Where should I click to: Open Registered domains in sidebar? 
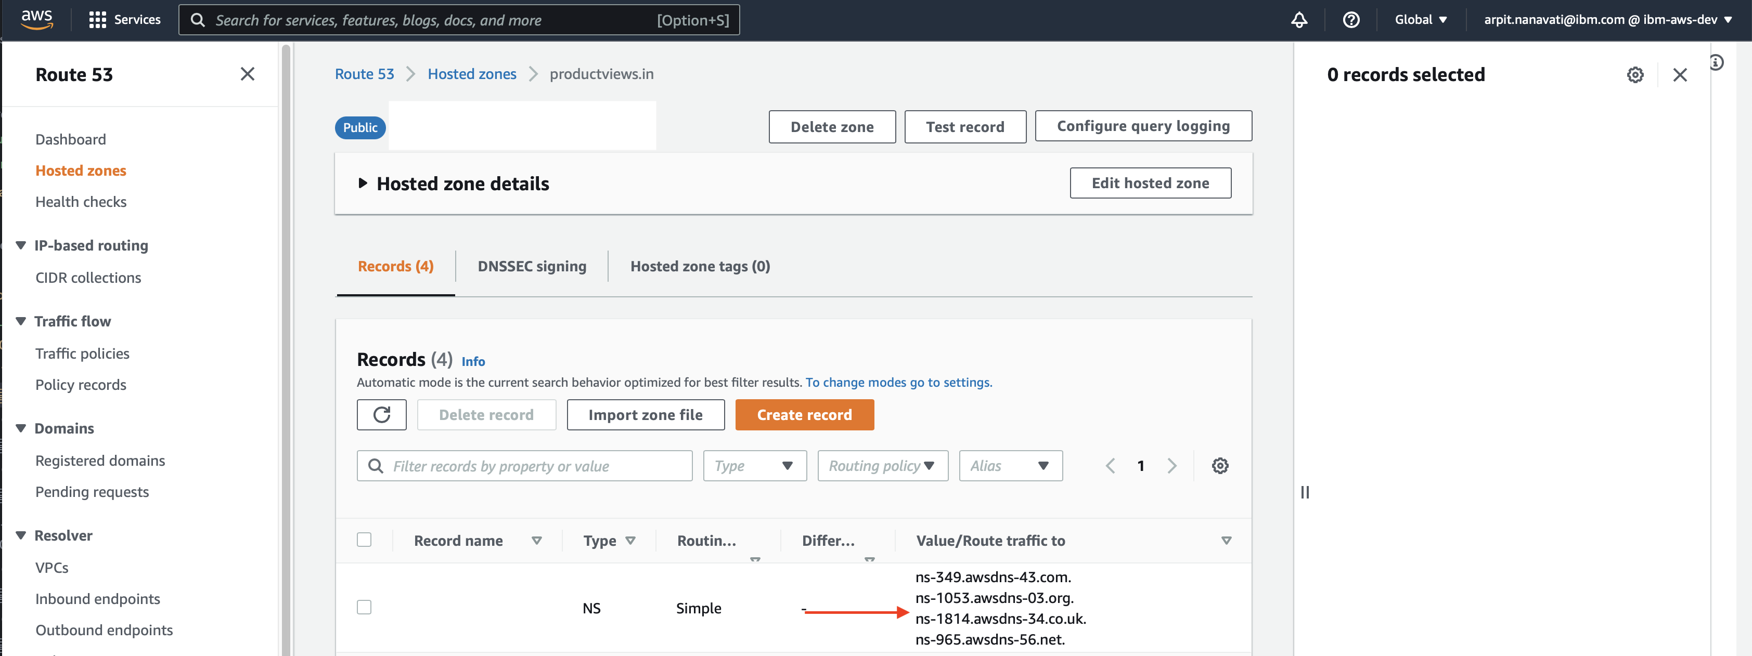[100, 460]
